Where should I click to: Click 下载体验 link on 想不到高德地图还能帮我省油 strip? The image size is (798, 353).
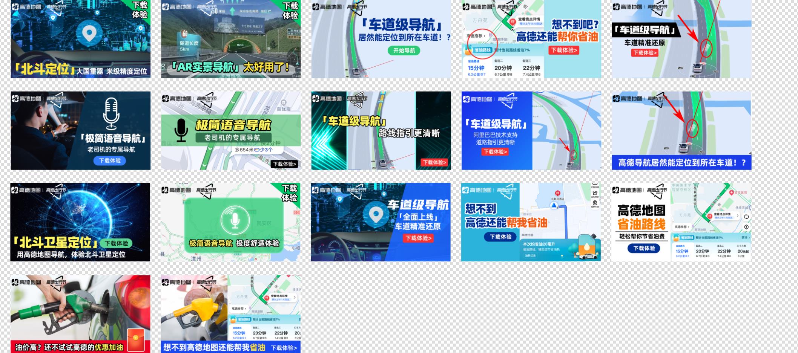[x=284, y=348]
